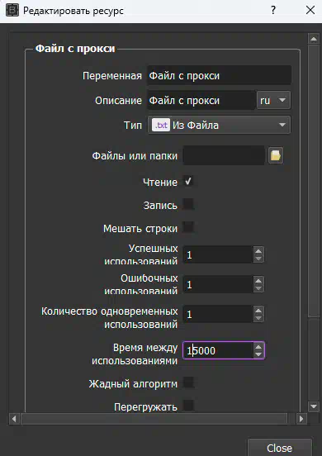This screenshot has height=456, width=322.
Task: Decrease the Ошибочных использований value
Action: point(258,288)
